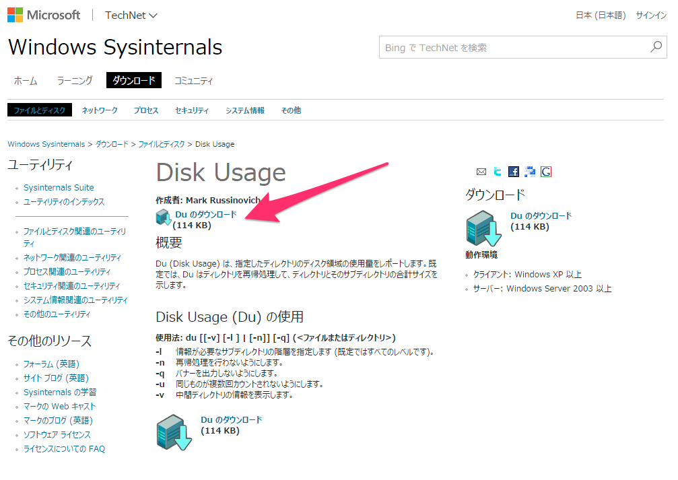Click the Windows Live share icon
Image resolution: width=678 pixels, height=480 pixels.
pyautogui.click(x=530, y=172)
